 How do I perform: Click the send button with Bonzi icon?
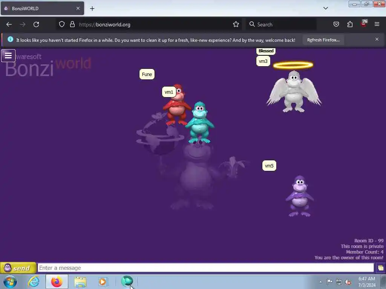pyautogui.click(x=18, y=268)
